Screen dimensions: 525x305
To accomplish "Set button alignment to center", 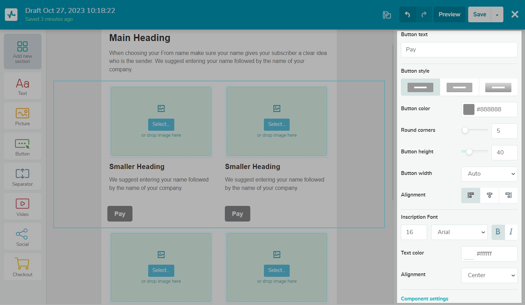I will coord(489,195).
